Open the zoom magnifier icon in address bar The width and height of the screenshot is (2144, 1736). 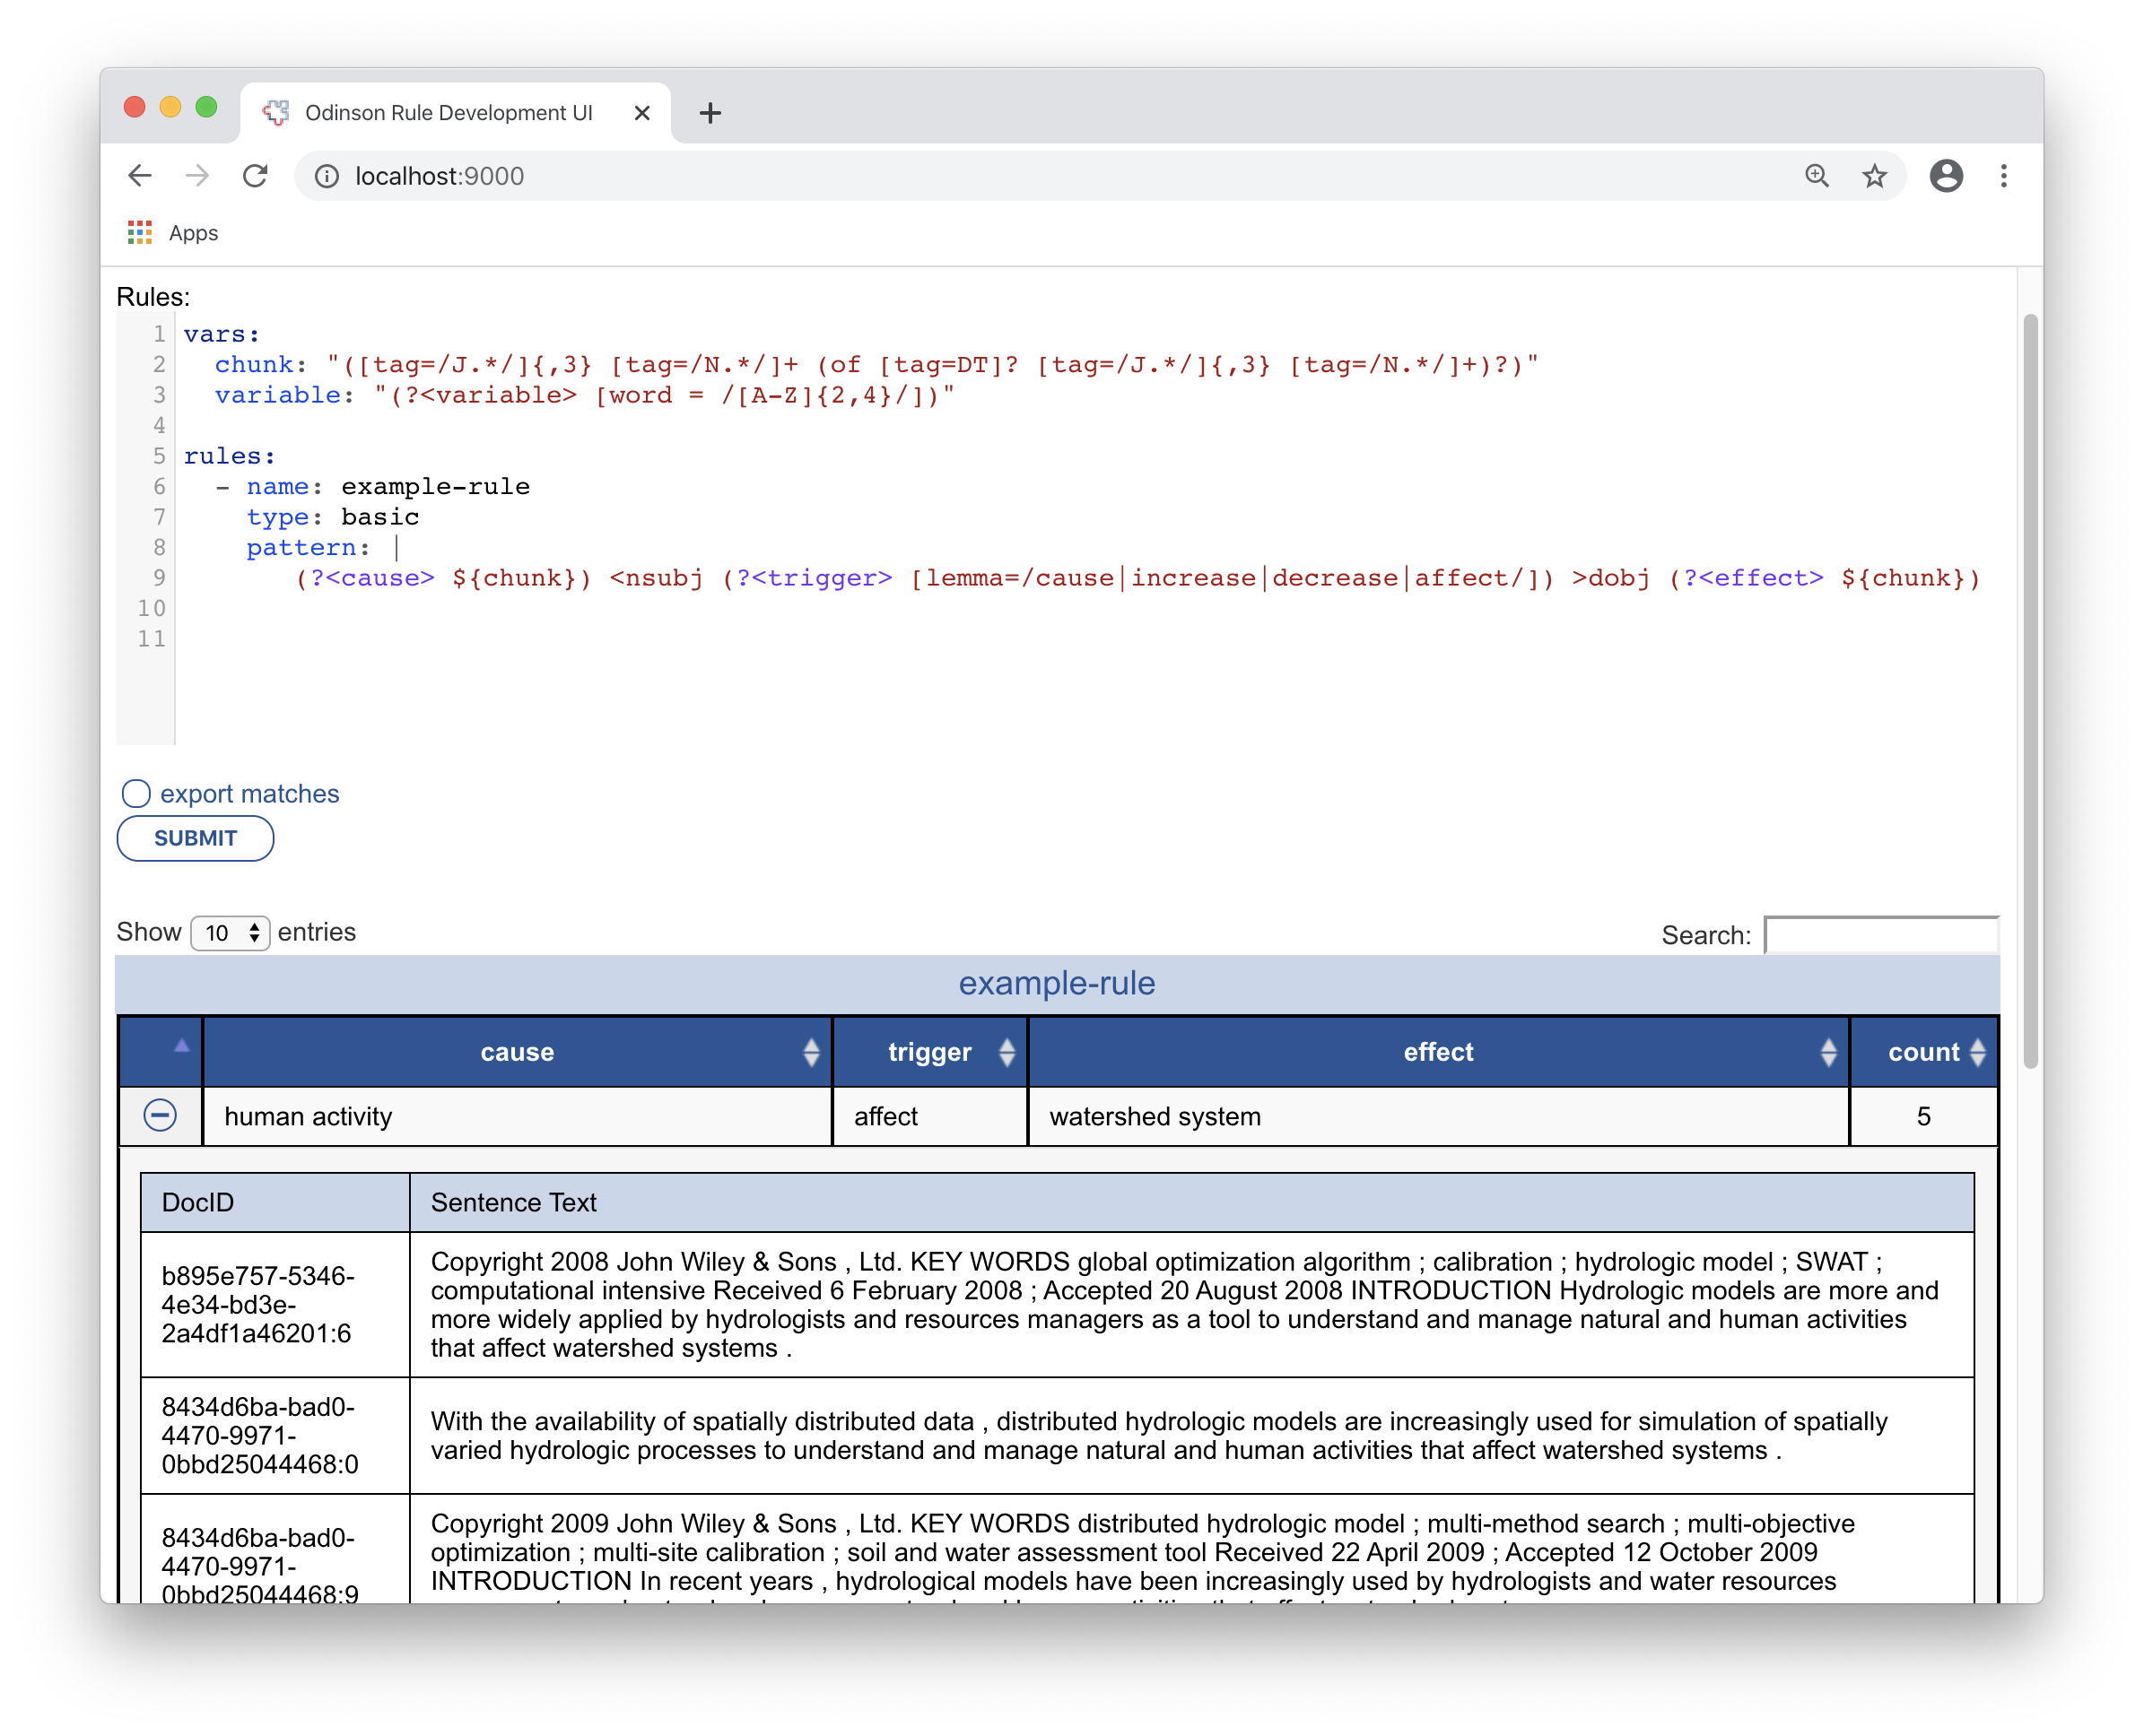[x=1817, y=176]
